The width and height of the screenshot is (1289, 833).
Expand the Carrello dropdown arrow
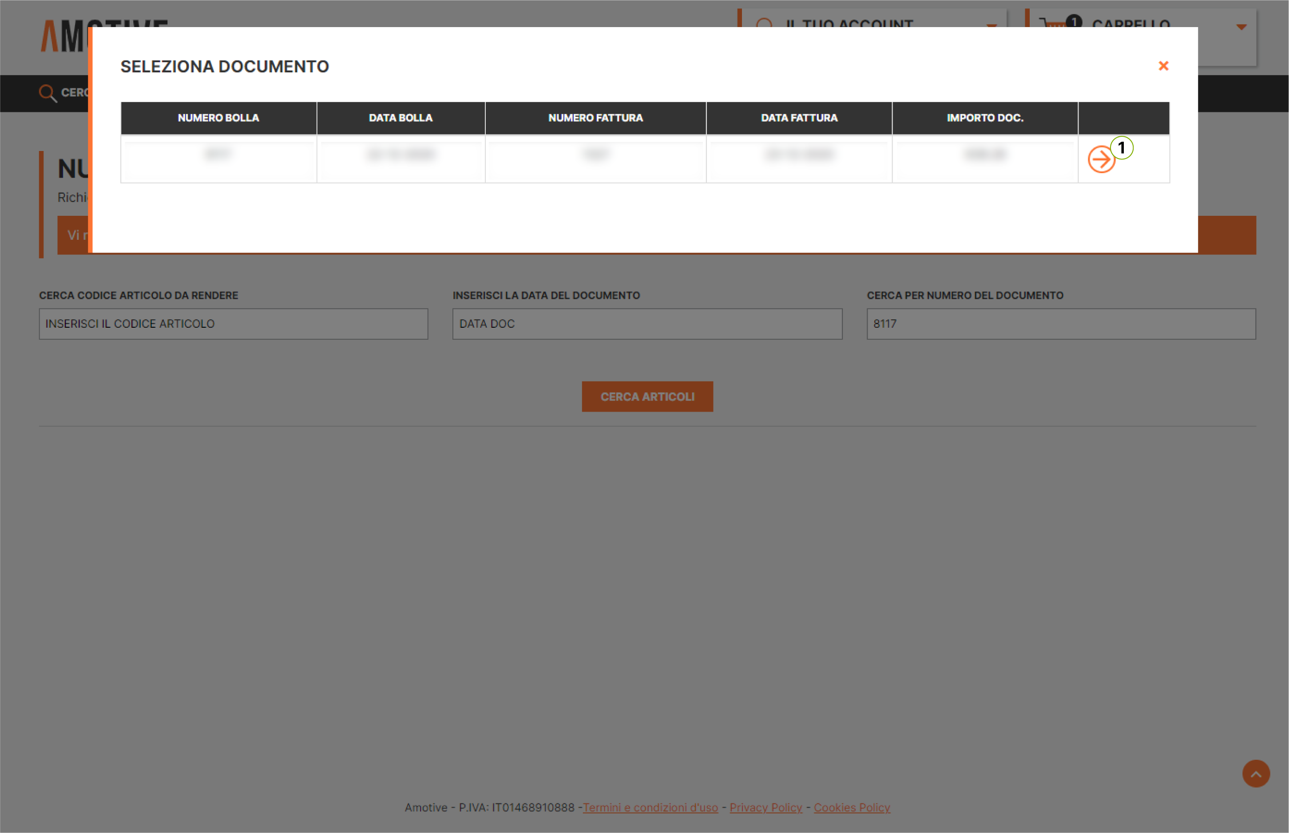(1241, 27)
